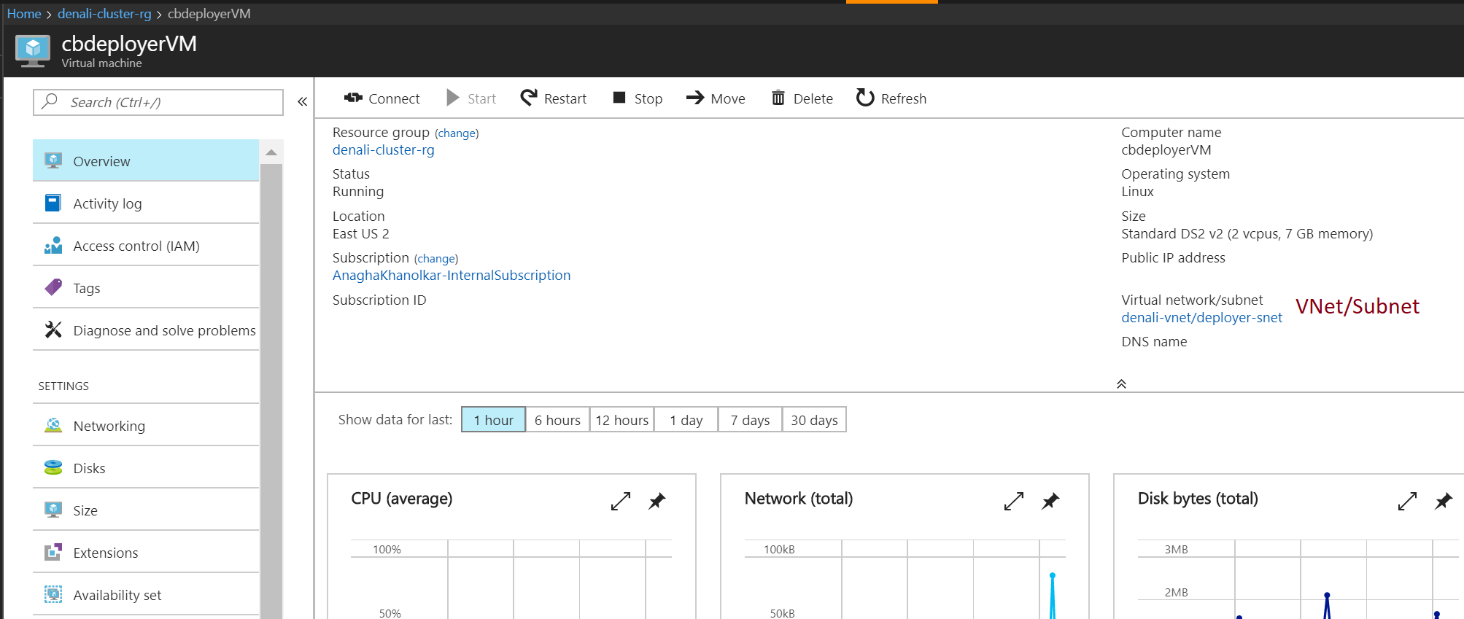This screenshot has width=1464, height=619.
Task: Click the Restart button
Action: [554, 98]
